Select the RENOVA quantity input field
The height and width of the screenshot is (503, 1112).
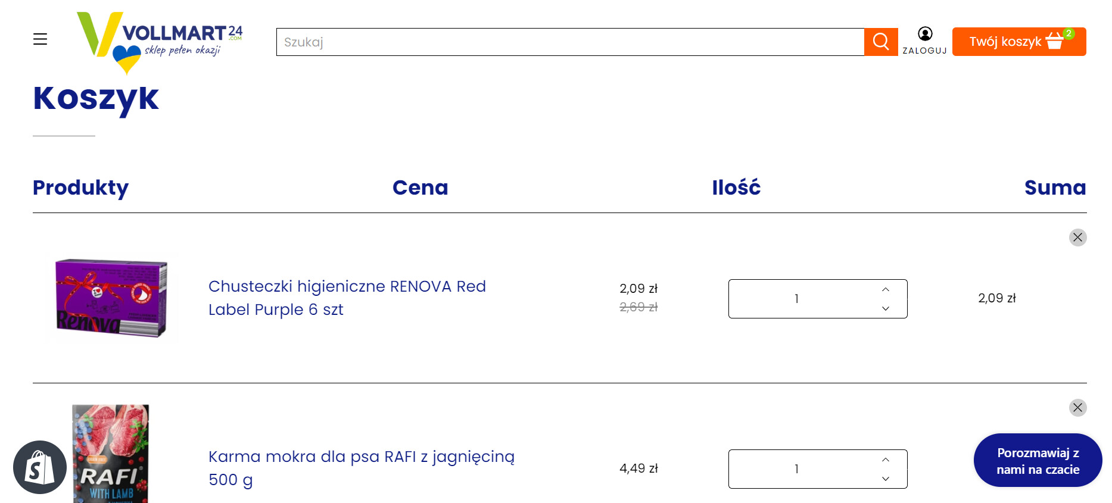tap(818, 299)
